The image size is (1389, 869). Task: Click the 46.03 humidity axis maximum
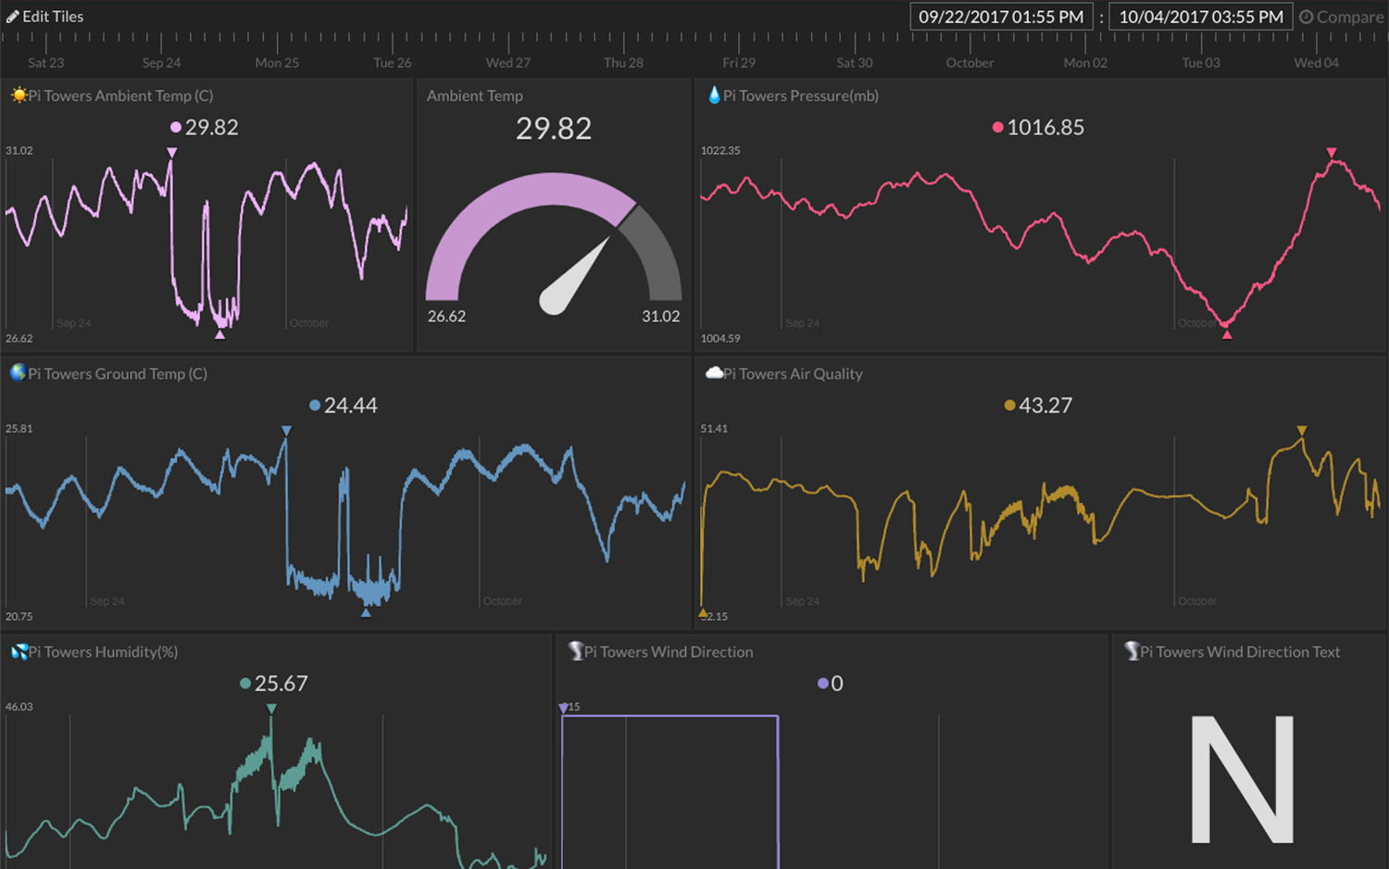tap(19, 706)
